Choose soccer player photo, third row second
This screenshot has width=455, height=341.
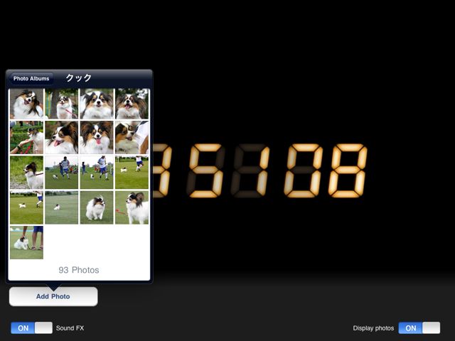coord(62,173)
